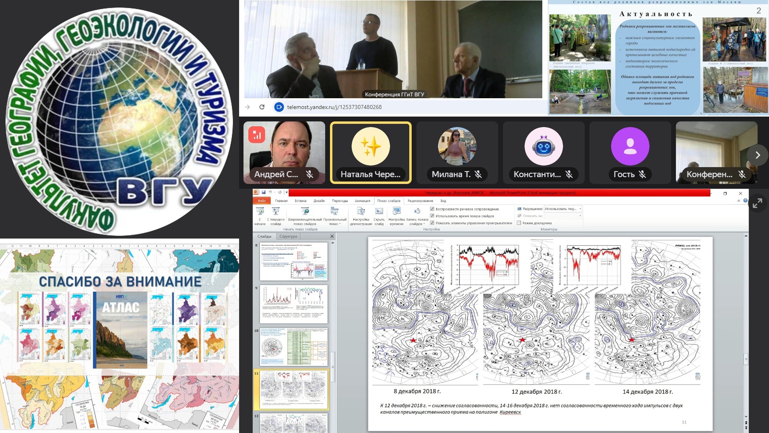Open the 'Разрешение' resolution dropdown
The height and width of the screenshot is (433, 769).
coord(563,209)
